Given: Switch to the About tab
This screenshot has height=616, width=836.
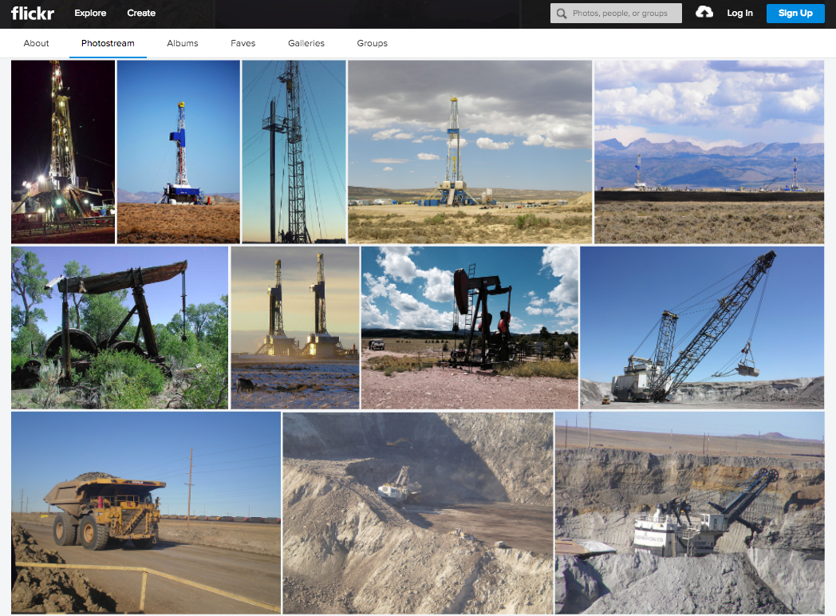Looking at the screenshot, I should (x=36, y=43).
